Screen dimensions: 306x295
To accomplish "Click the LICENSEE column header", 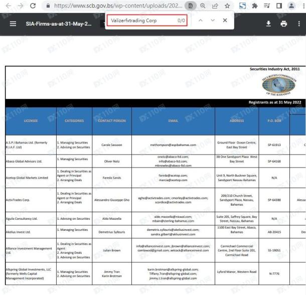I will [31, 121].
